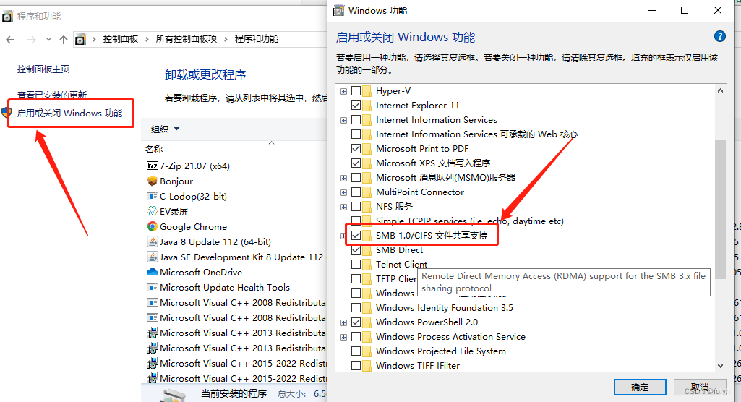Click the 程序和功能 breadcrumb
Image resolution: width=741 pixels, height=402 pixels.
click(257, 39)
